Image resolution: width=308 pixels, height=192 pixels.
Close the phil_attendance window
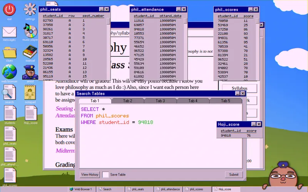coord(184,9)
